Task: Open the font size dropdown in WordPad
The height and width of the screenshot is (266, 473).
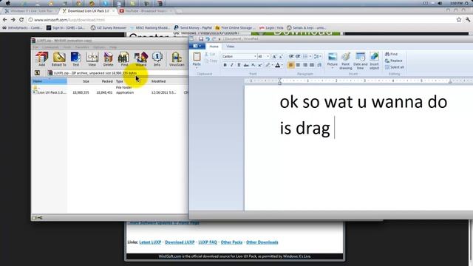Action: click(x=268, y=56)
